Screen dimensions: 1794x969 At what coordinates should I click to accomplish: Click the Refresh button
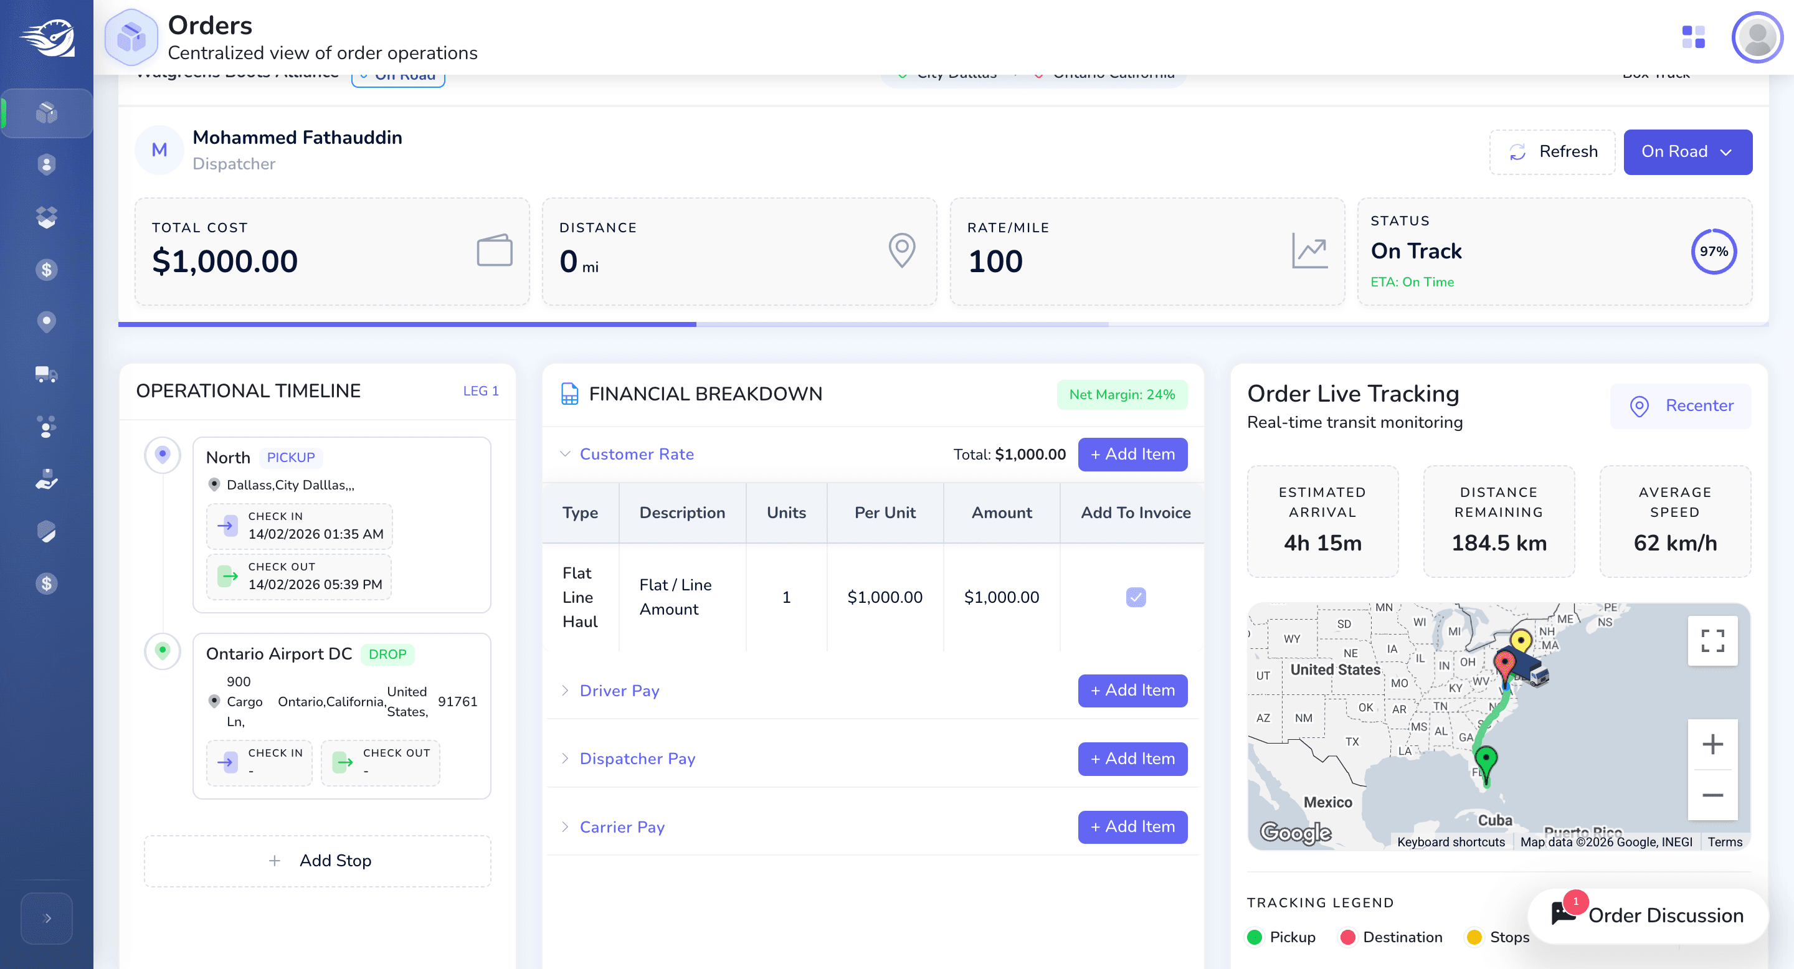pyautogui.click(x=1552, y=152)
